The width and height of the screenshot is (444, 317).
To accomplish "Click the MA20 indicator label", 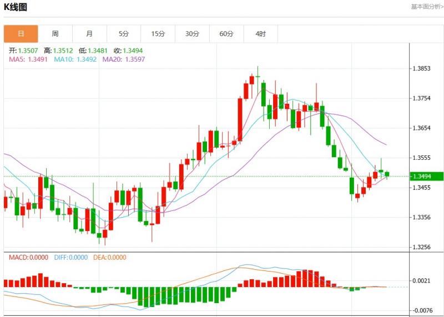I will tap(124, 59).
